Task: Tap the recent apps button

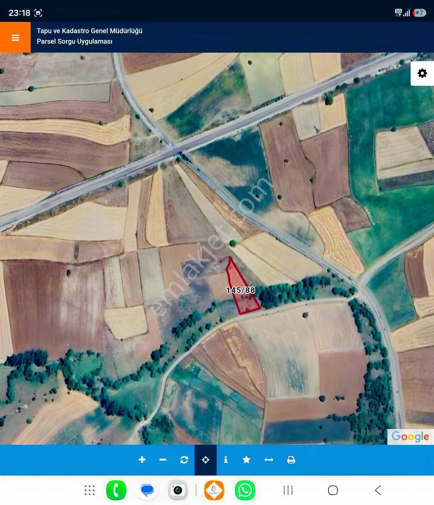Action: point(288,490)
